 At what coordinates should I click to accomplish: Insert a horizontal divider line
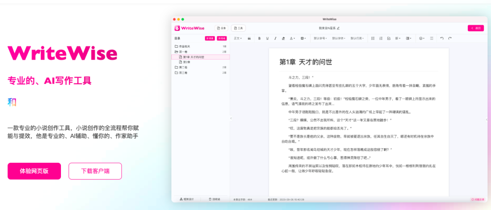(431, 39)
